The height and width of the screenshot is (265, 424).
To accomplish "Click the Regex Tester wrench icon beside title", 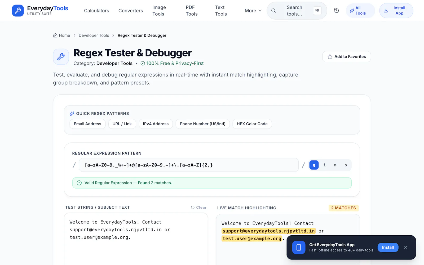I will point(61,57).
